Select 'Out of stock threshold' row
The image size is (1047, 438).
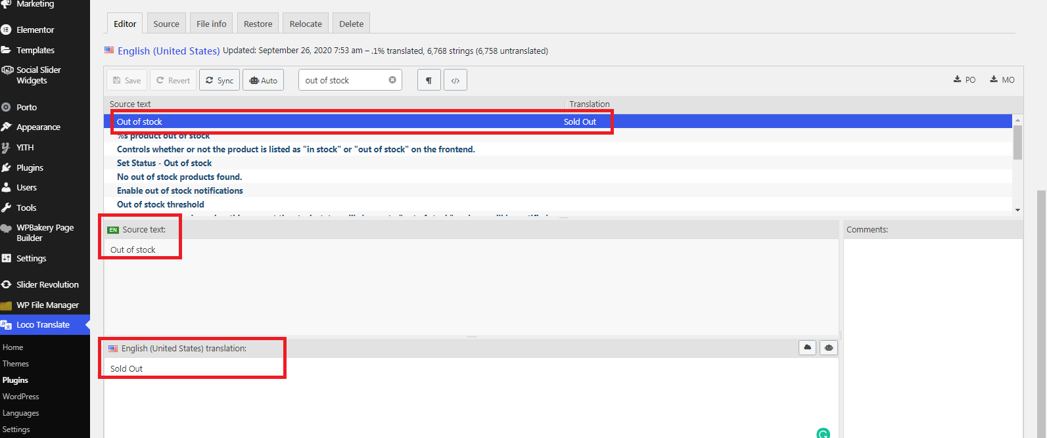[558, 204]
